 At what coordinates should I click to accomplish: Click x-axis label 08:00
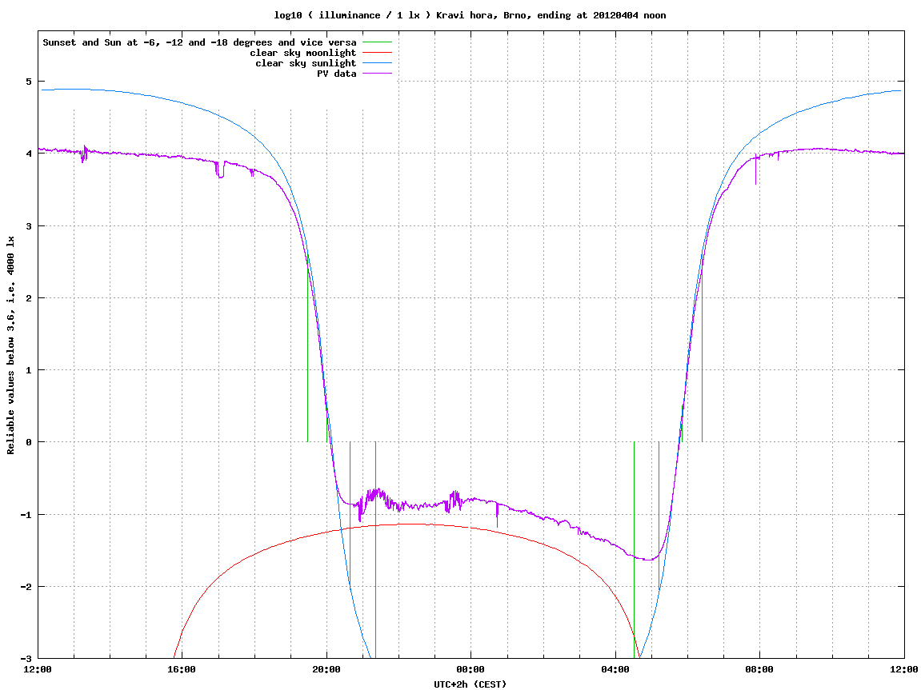coord(759,669)
